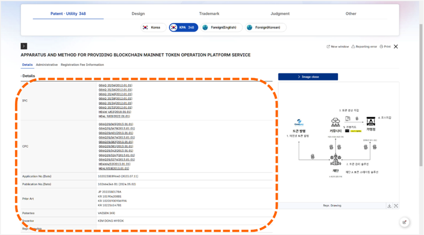The image size is (424, 235).
Task: Choose the Foreign(English) filter
Action: point(221,28)
